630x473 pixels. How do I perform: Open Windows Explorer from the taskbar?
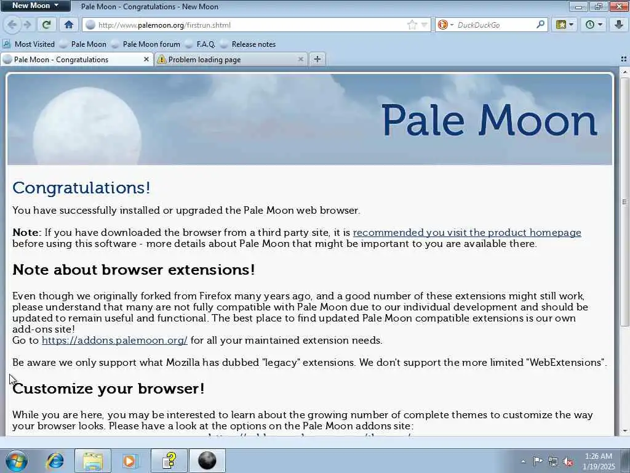[x=93, y=461]
